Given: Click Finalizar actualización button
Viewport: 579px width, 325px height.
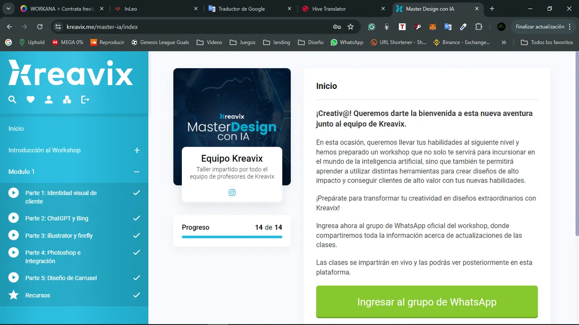Looking at the screenshot, I should tap(543, 27).
